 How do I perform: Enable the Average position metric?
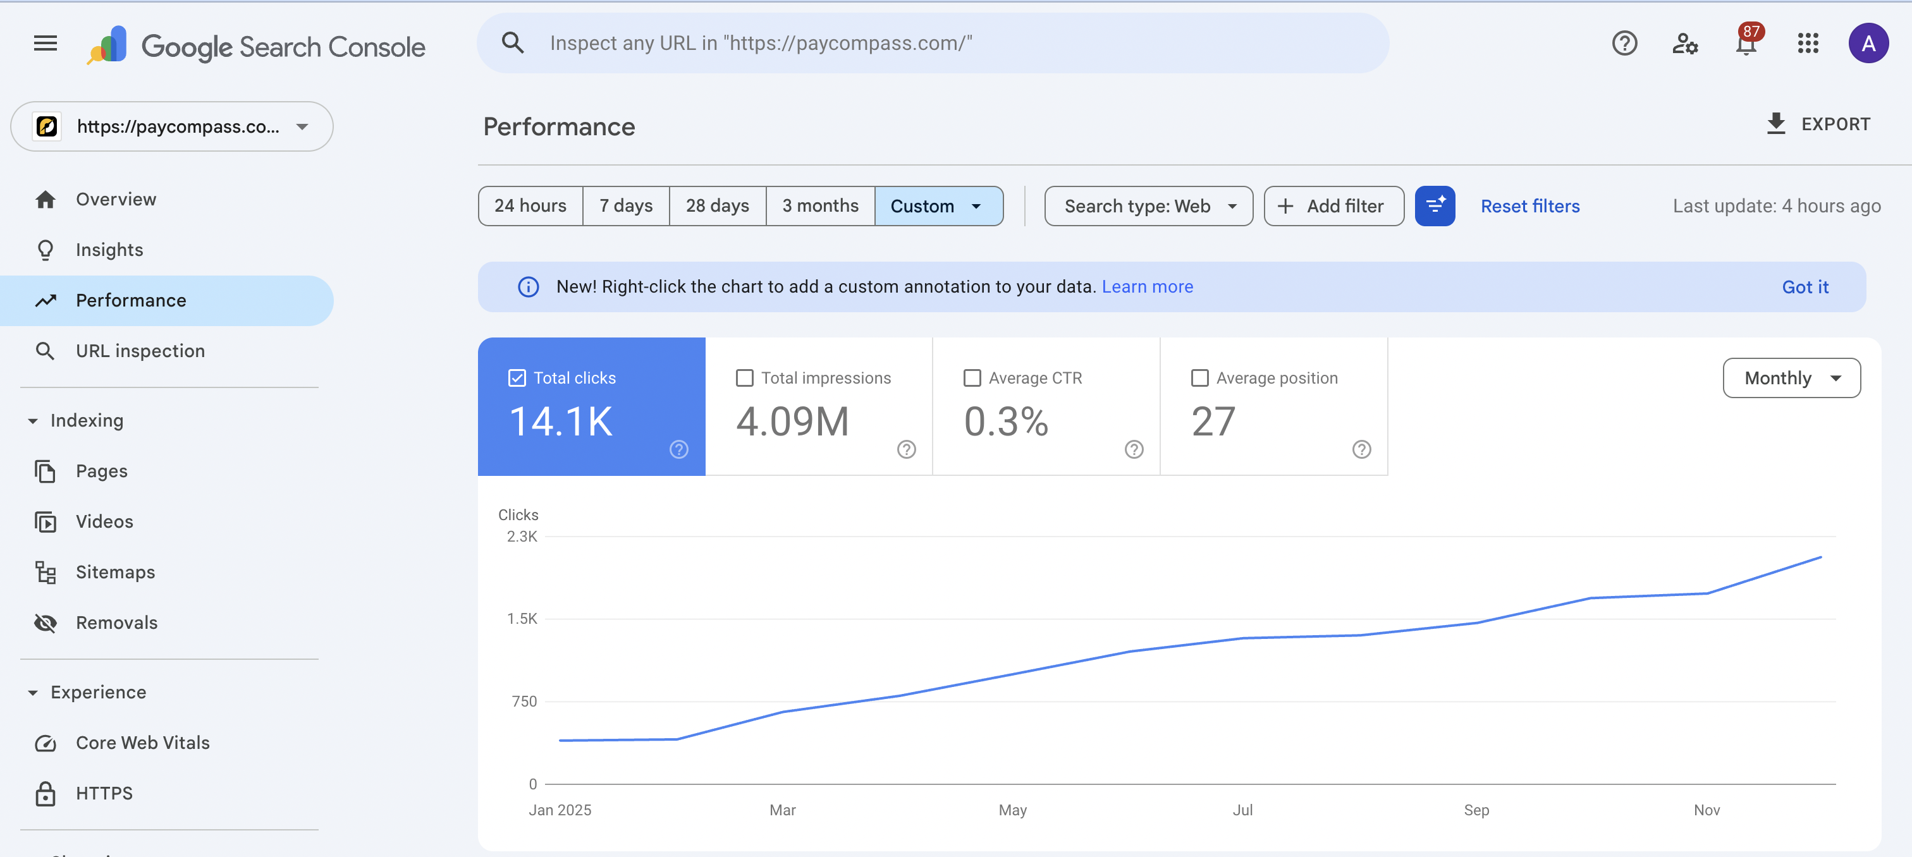[1199, 378]
